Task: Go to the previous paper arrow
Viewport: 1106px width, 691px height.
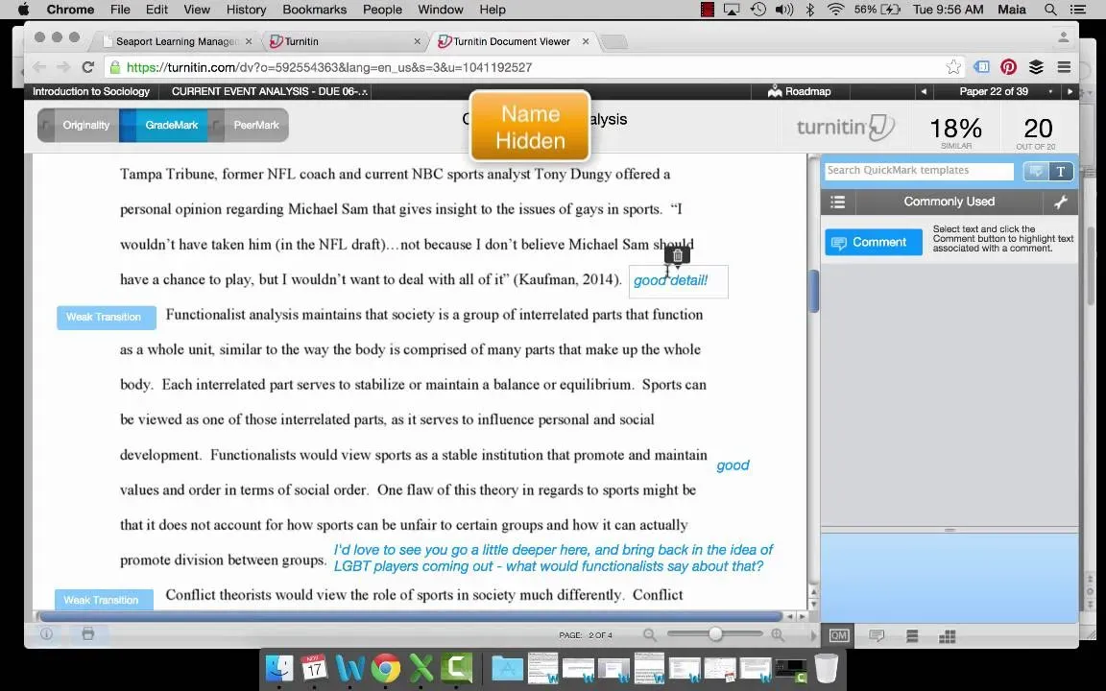Action: [924, 92]
